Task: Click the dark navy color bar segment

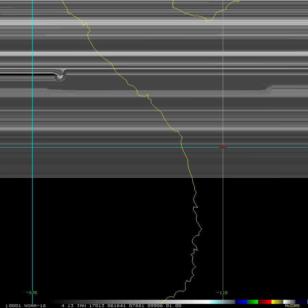Action: tap(301, 302)
